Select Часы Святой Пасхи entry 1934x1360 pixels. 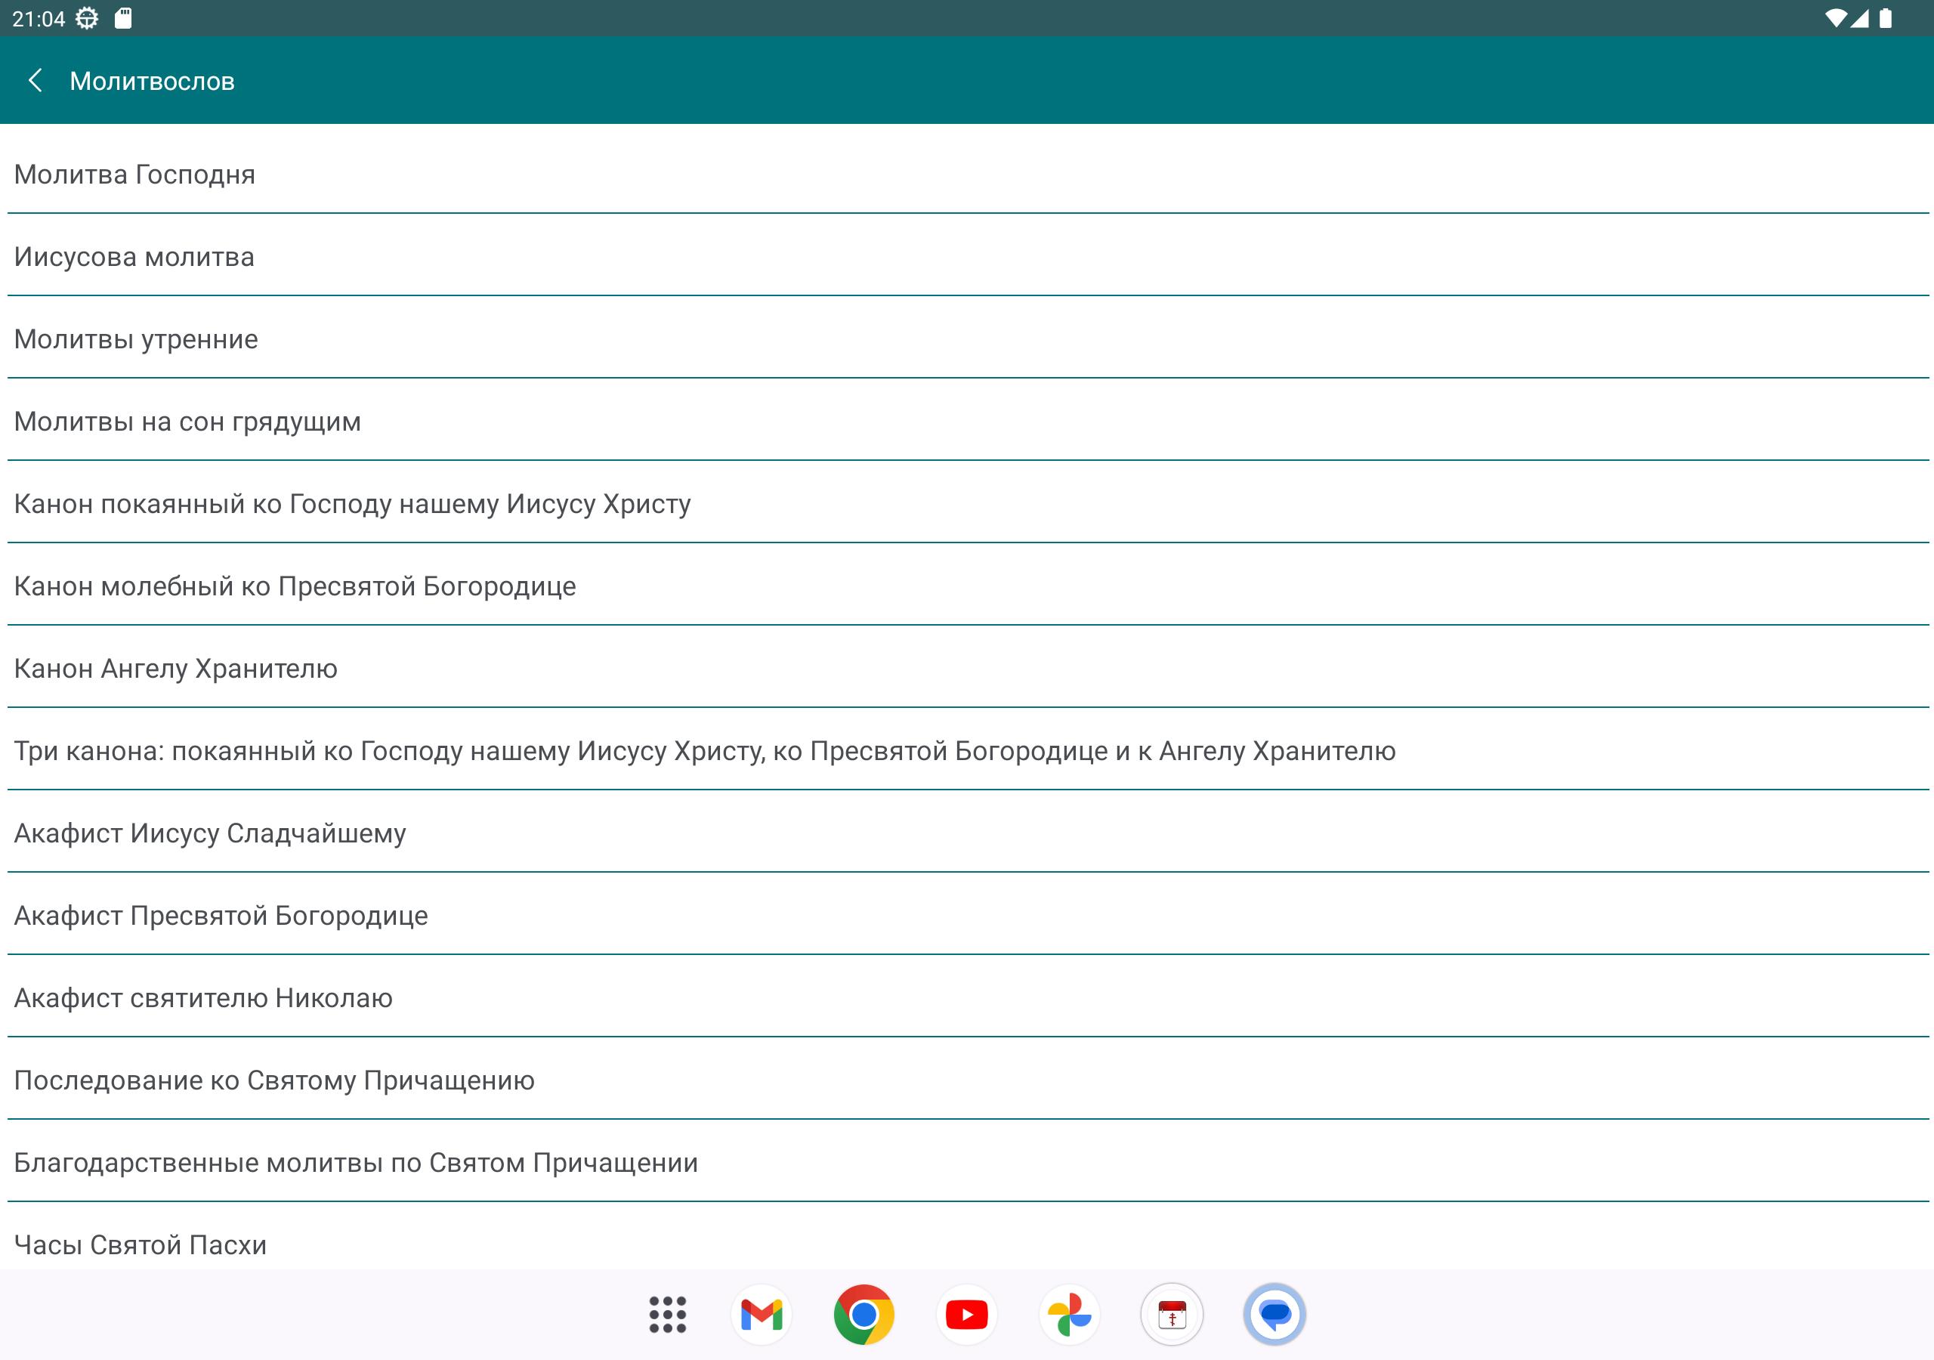141,1244
